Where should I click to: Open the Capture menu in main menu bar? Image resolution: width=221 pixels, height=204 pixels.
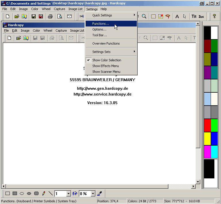pyautogui.click(x=59, y=9)
